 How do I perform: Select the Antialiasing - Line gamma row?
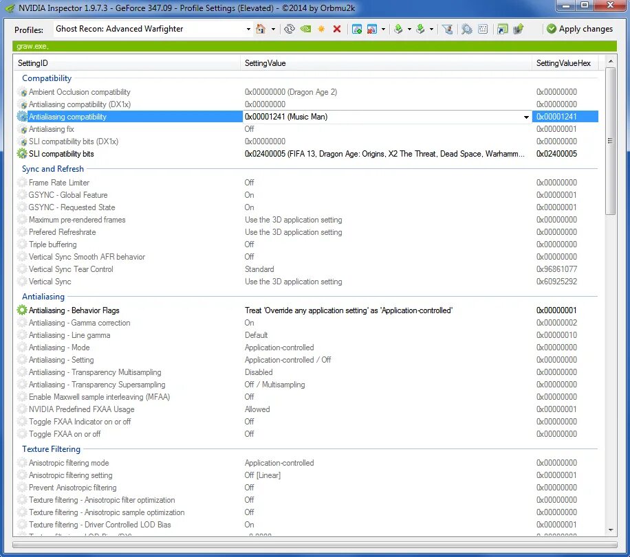[x=307, y=335]
